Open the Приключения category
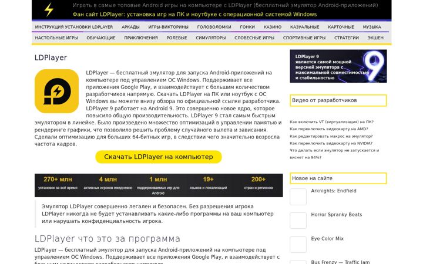 click(141, 38)
